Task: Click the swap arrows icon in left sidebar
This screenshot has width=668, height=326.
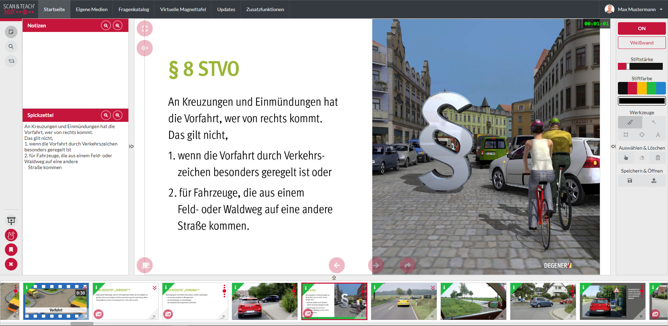Action: click(x=11, y=61)
